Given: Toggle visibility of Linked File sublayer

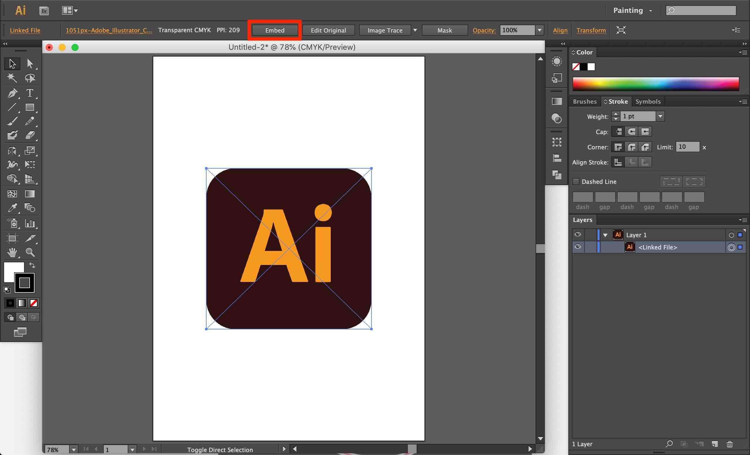Looking at the screenshot, I should click(x=577, y=247).
